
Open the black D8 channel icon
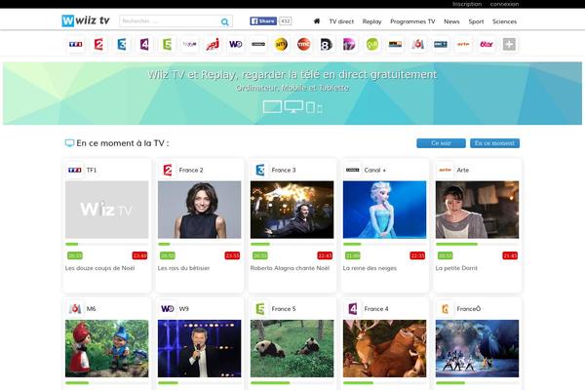327,45
